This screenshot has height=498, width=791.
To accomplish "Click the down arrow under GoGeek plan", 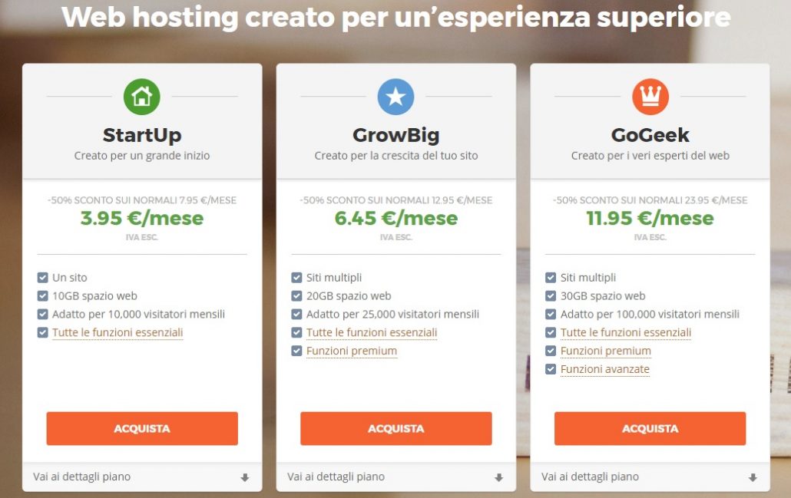I will (753, 477).
